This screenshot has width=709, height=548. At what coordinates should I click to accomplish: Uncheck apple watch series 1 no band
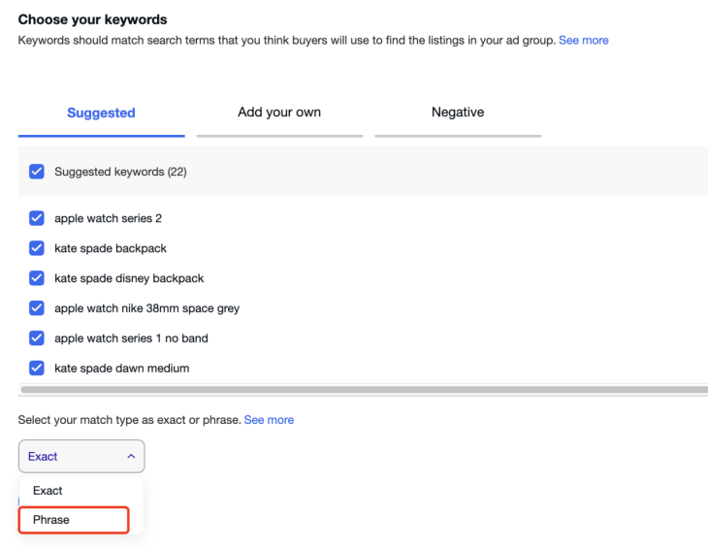pyautogui.click(x=37, y=338)
